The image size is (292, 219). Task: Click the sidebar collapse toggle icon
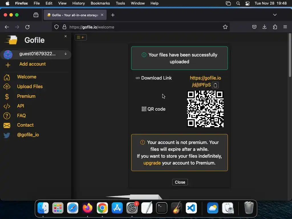81,37
